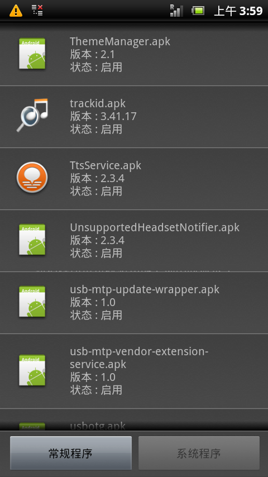Tap the 上午 3:59 clock in status bar
268x477 pixels.
coord(238,11)
